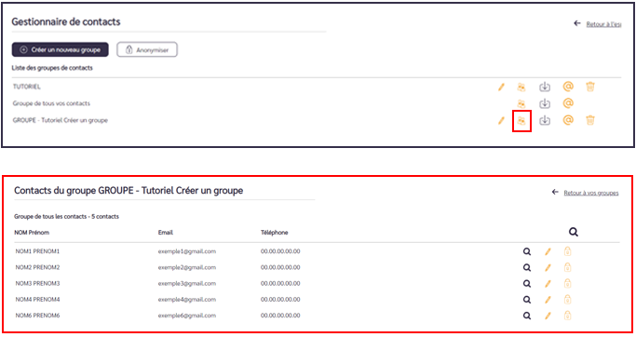This screenshot has width=636, height=337.
Task: Download the TUTORIEL group contacts
Action: click(x=545, y=87)
